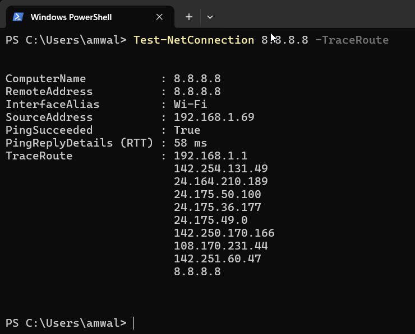Click the PingSucceeded True value

(x=187, y=130)
